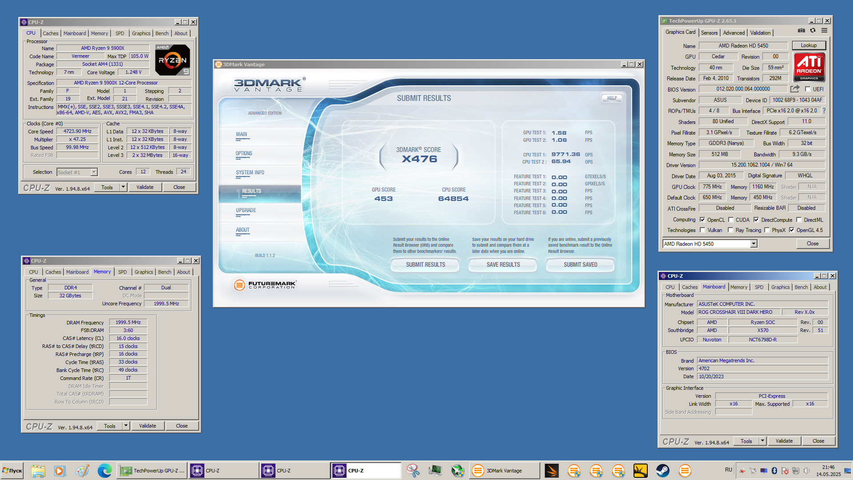Open the GPU-Z hamburger menu
The image size is (853, 480).
[x=824, y=31]
